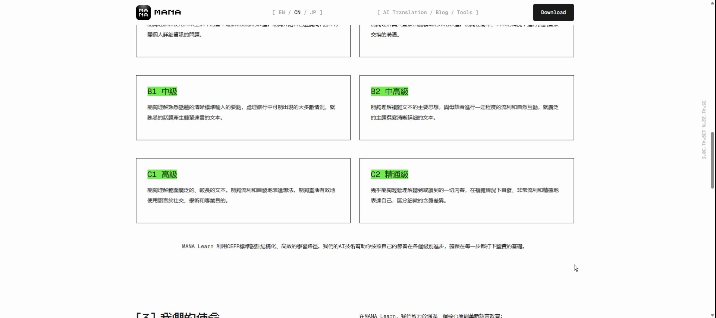Go to the Blog link
This screenshot has width=716, height=318.
pyautogui.click(x=442, y=12)
